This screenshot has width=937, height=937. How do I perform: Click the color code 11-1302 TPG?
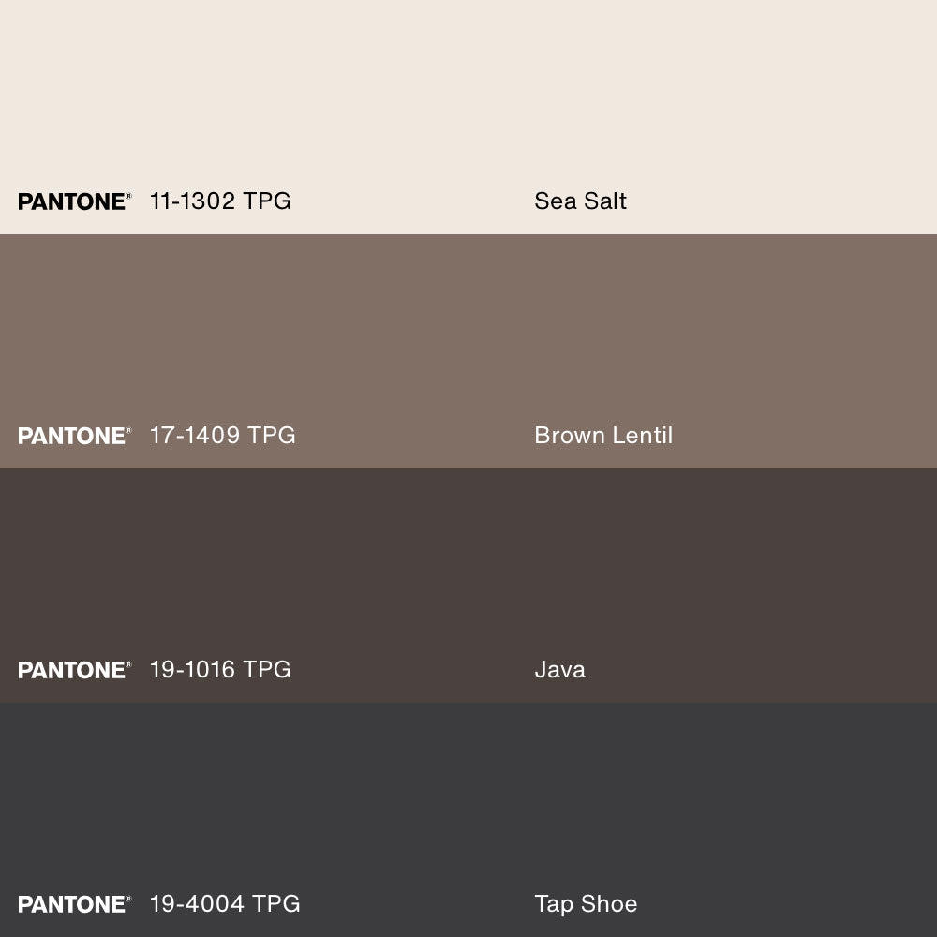(220, 201)
